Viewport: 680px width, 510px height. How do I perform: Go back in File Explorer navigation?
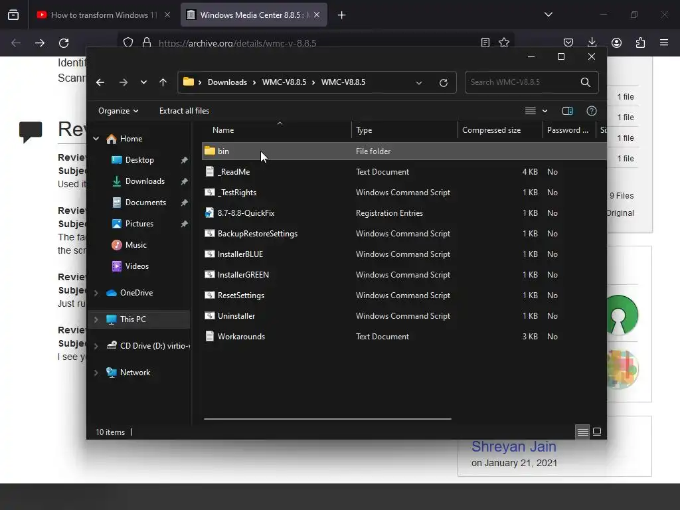click(100, 82)
